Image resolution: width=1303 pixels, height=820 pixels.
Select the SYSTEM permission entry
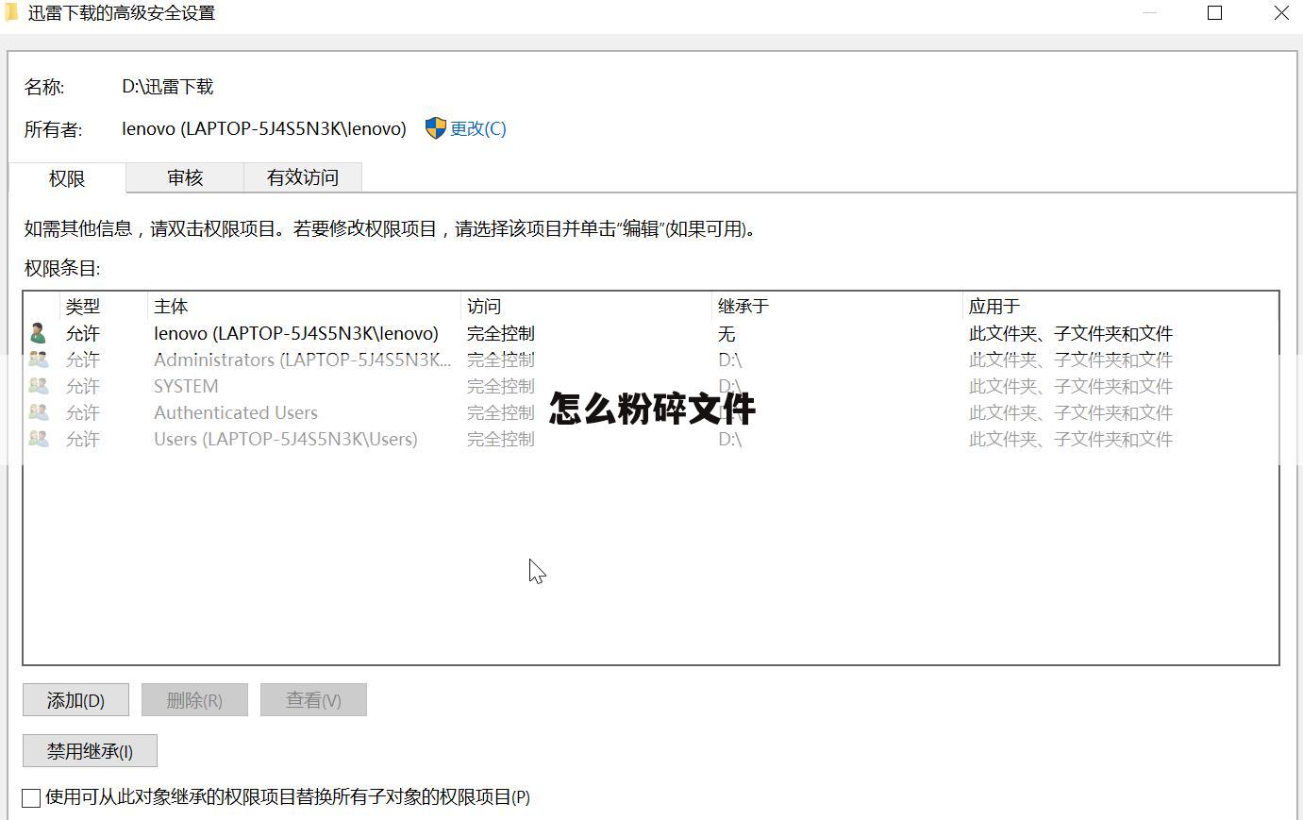point(651,386)
